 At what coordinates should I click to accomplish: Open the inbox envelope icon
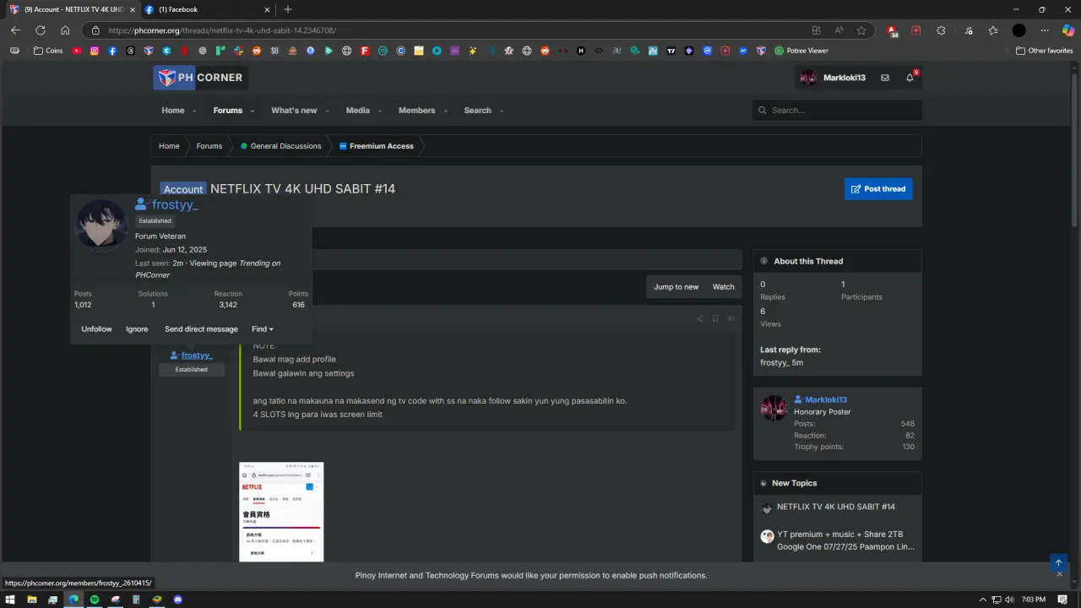pos(885,78)
